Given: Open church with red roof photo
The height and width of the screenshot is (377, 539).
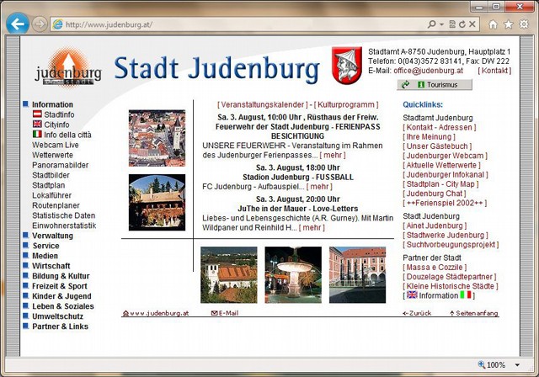Looking at the screenshot, I should click(x=229, y=274).
